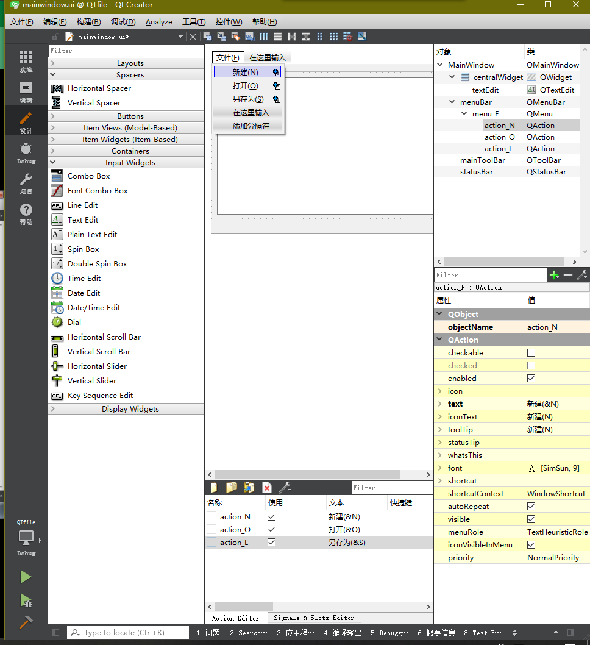Screen dimensions: 590x645
Task: Open the Debug mode bug icon
Action: (26, 153)
